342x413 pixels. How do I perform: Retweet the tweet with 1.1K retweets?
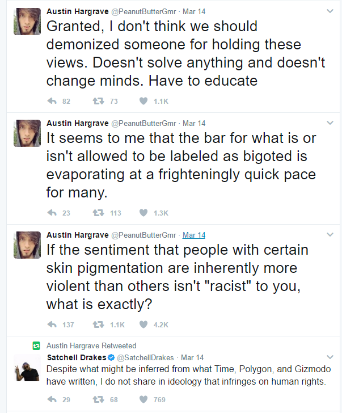tap(98, 324)
